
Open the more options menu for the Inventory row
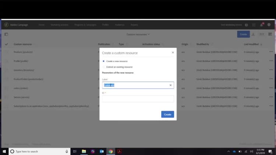pos(271,70)
